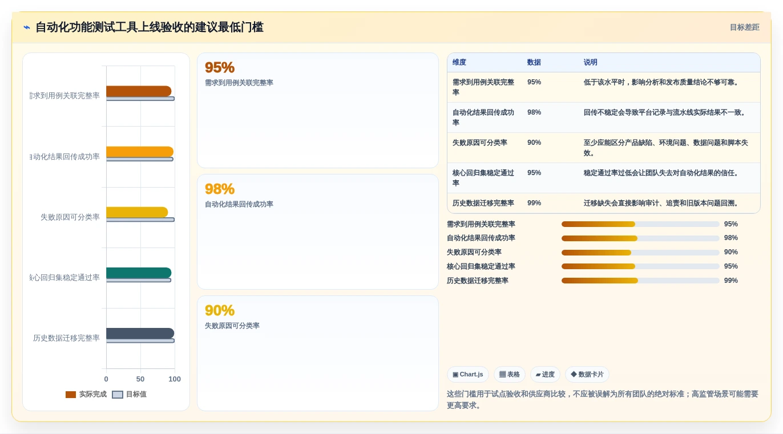Click the 核心回归集稳定通过率 progress bar
This screenshot has width=783, height=434.
pyautogui.click(x=640, y=266)
